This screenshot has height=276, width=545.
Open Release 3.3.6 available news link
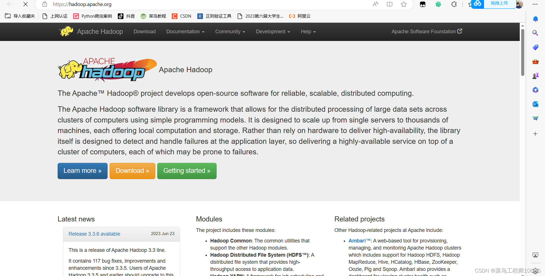pyautogui.click(x=95, y=234)
